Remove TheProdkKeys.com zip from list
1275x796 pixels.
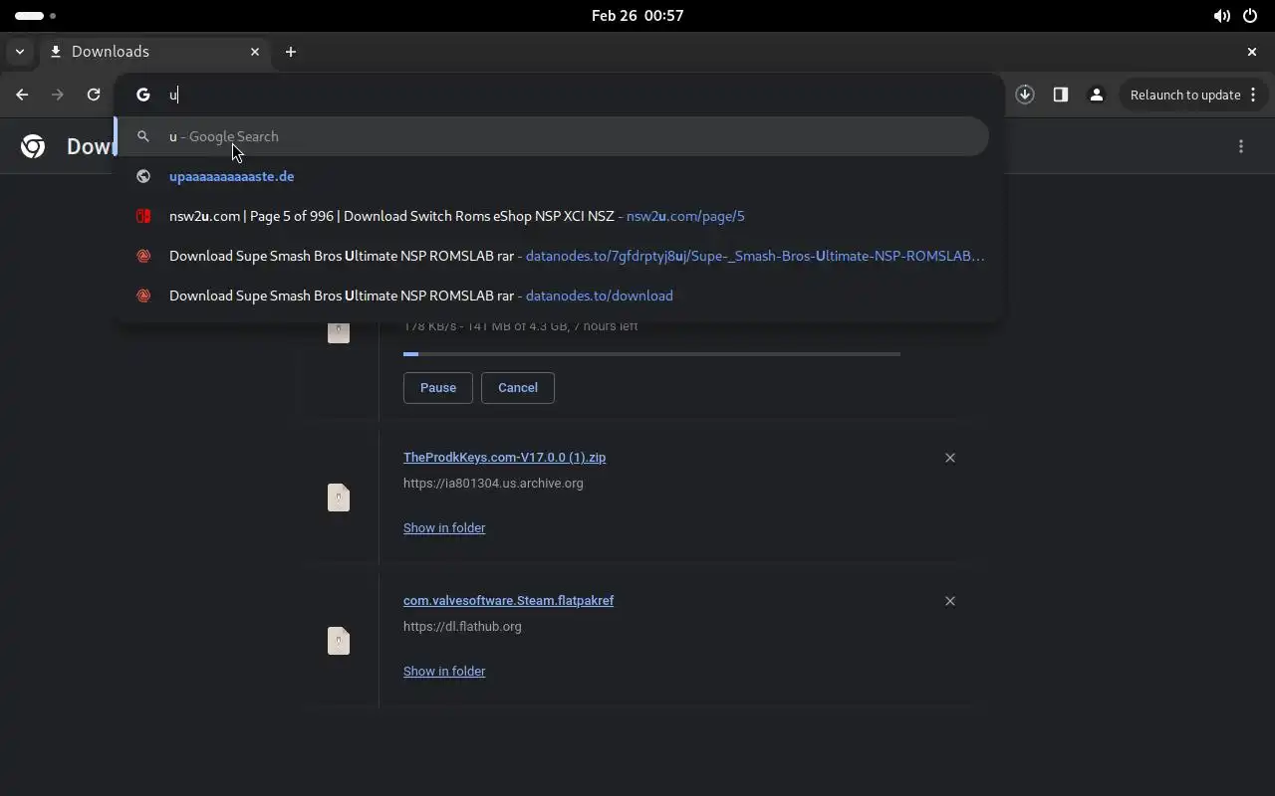pyautogui.click(x=950, y=458)
